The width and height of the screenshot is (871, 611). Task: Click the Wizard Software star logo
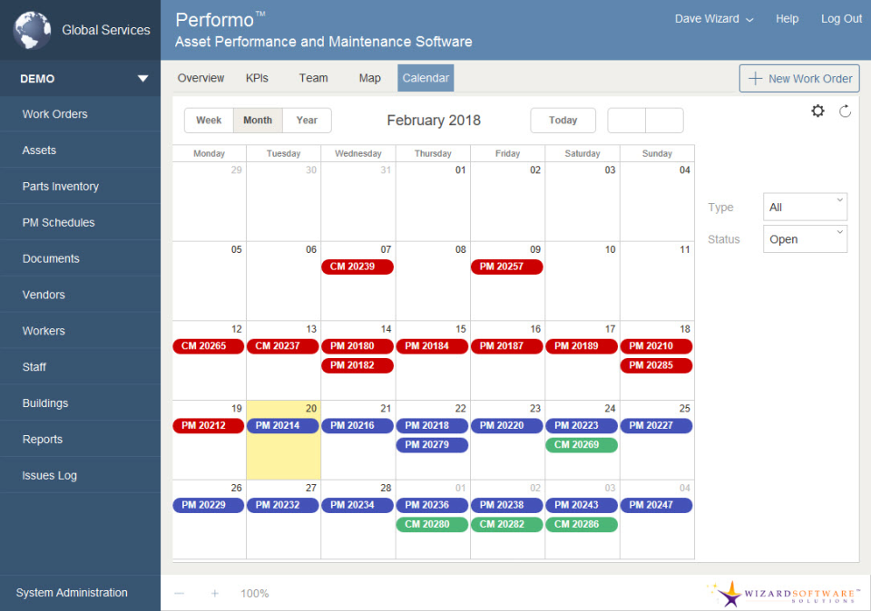731,594
